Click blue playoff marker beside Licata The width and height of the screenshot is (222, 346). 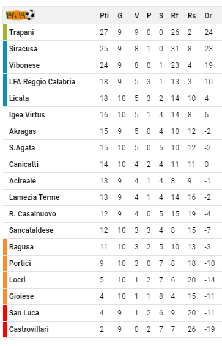click(x=5, y=98)
